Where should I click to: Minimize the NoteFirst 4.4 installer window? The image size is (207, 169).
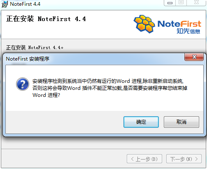(x=170, y=3)
